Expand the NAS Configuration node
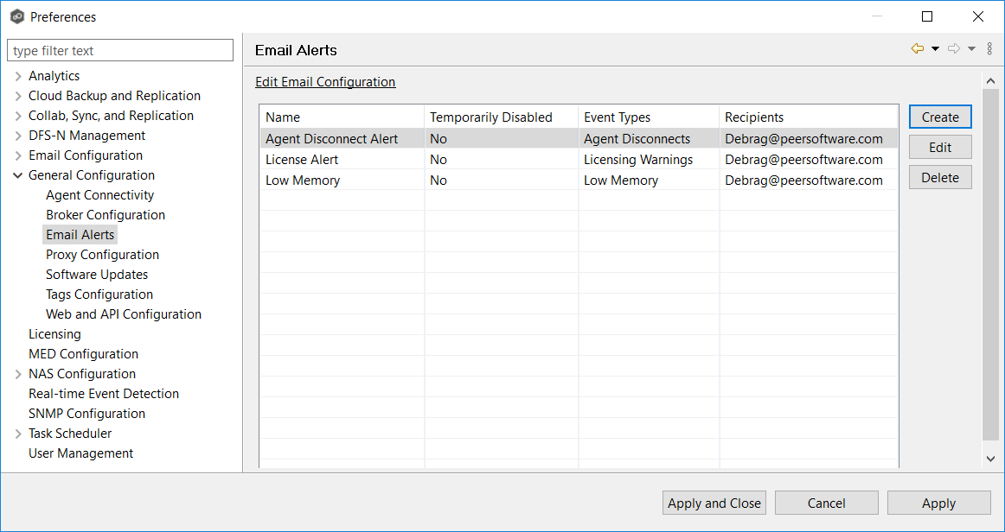This screenshot has height=532, width=1005. [18, 374]
